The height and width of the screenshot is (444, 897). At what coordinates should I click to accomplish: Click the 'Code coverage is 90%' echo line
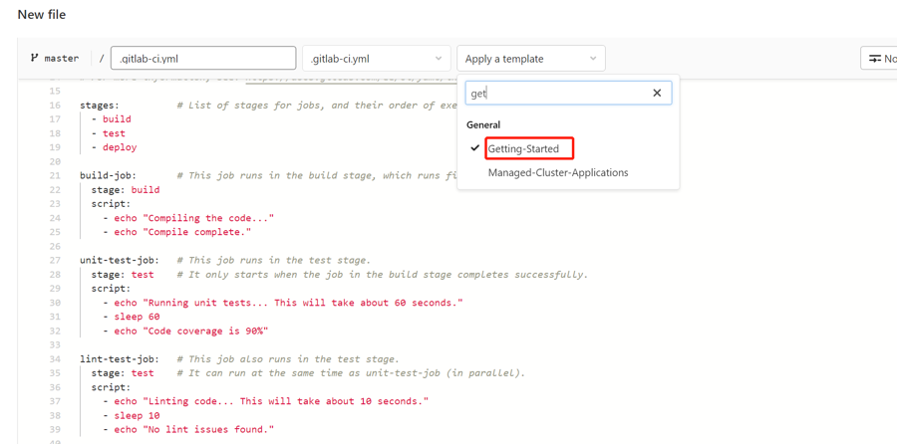click(190, 331)
